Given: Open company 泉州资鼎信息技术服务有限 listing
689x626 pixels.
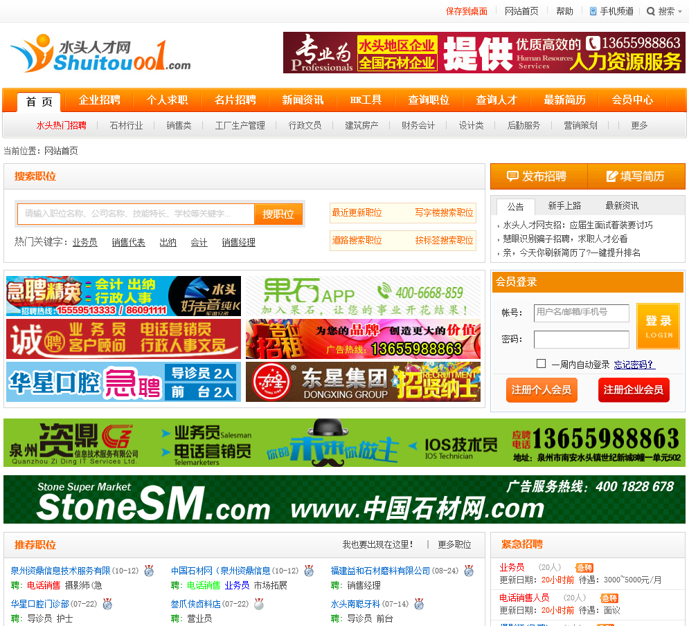Looking at the screenshot, I should point(61,571).
